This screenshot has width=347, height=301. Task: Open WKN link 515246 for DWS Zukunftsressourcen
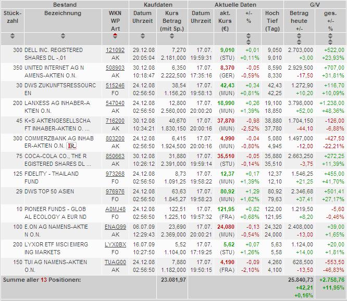click(x=115, y=85)
